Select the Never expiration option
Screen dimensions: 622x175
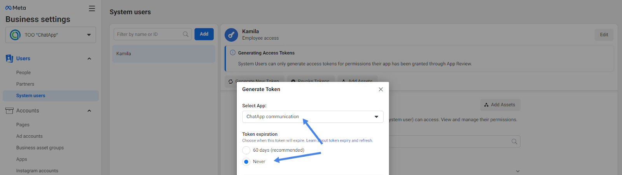point(246,162)
